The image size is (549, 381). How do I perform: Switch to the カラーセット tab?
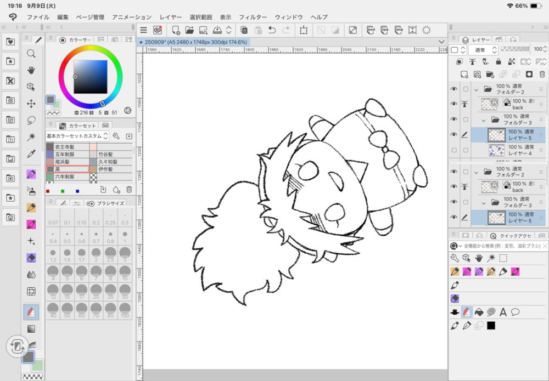[x=78, y=126]
